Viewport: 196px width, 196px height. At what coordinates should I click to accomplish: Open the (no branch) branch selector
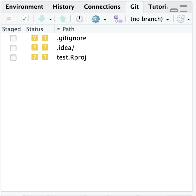pyautogui.click(x=150, y=19)
